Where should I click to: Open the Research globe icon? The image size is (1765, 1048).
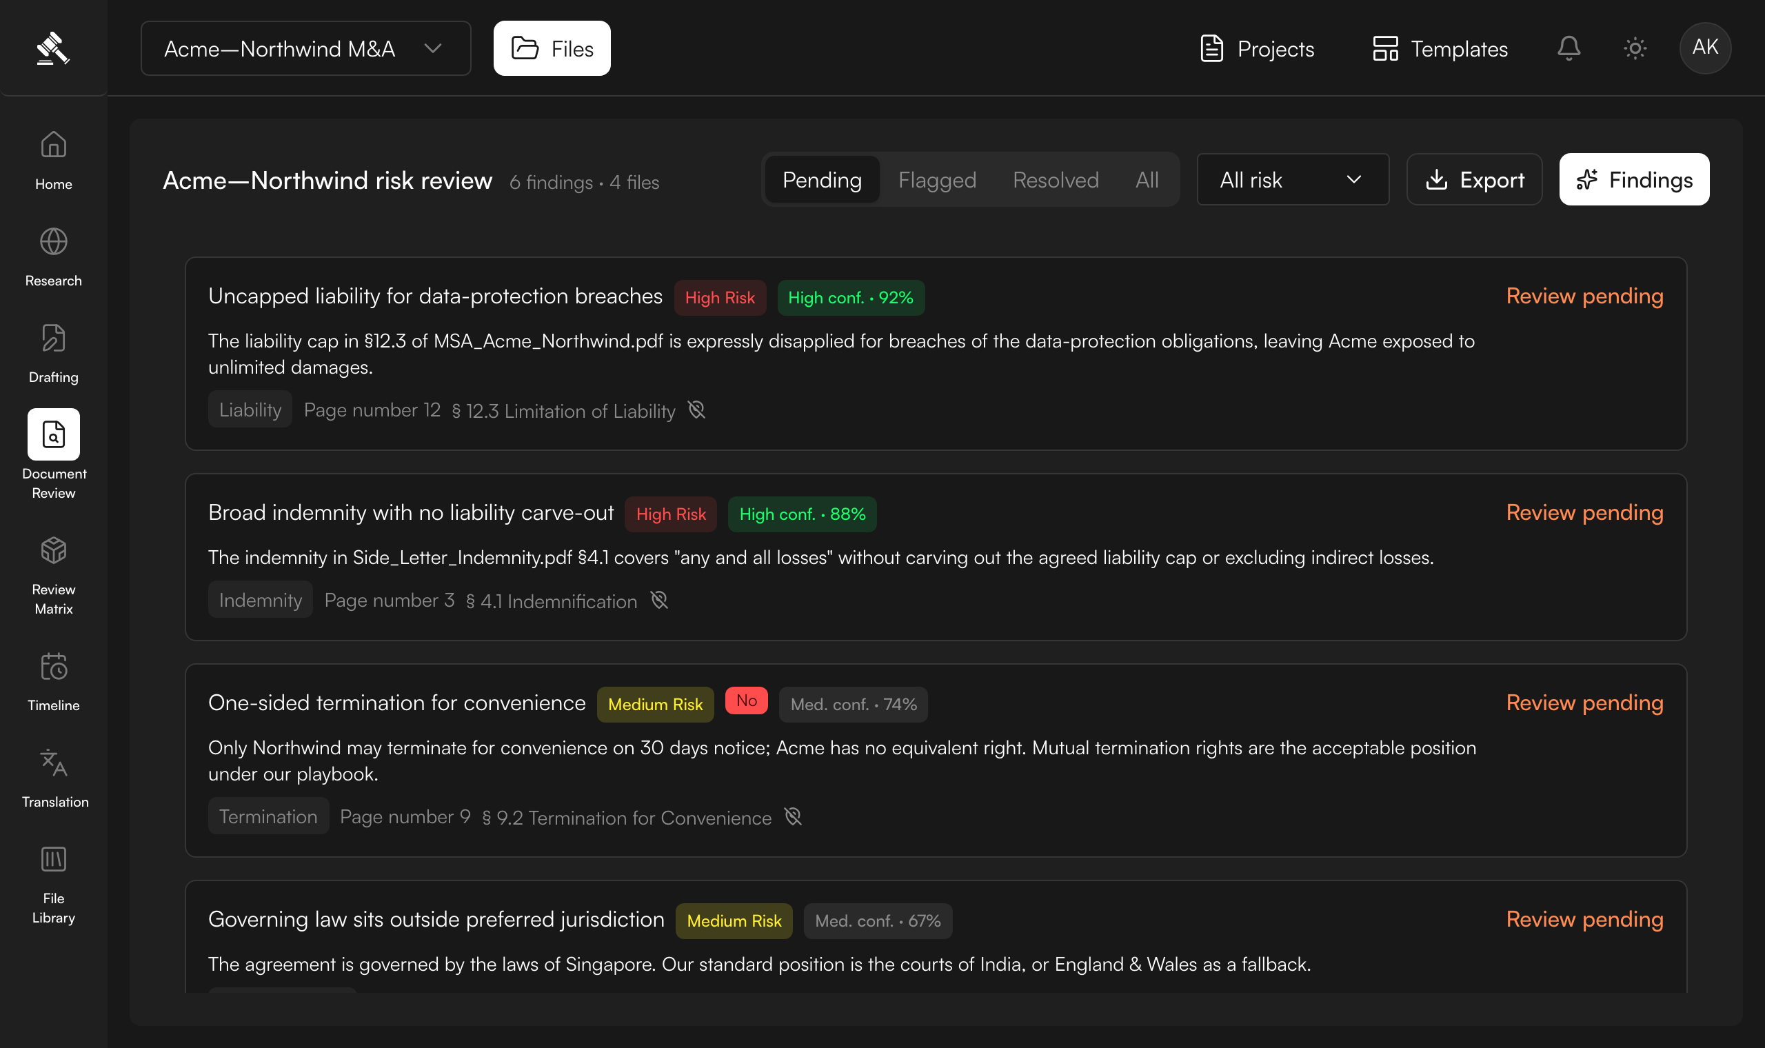pos(54,242)
